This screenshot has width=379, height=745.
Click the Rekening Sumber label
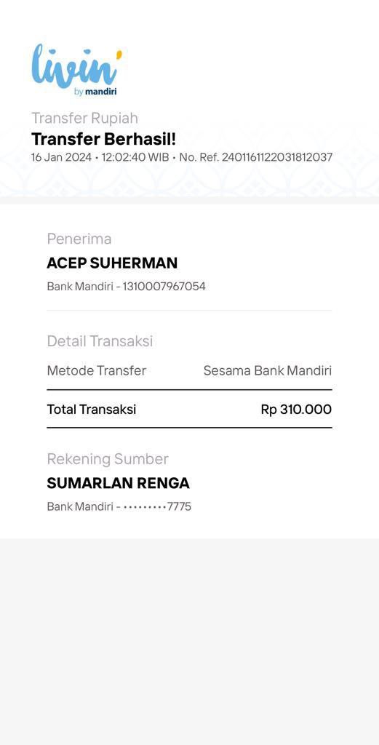108,459
